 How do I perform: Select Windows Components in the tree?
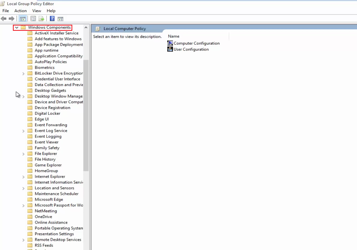(49, 27)
